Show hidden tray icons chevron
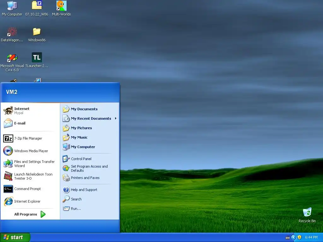Image resolution: width=323 pixels, height=242 pixels. tap(294, 238)
